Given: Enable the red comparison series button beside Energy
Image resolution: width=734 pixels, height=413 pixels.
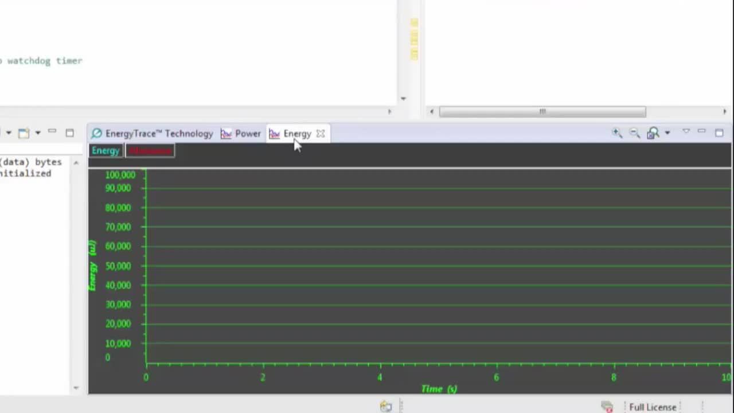Looking at the screenshot, I should click(150, 150).
